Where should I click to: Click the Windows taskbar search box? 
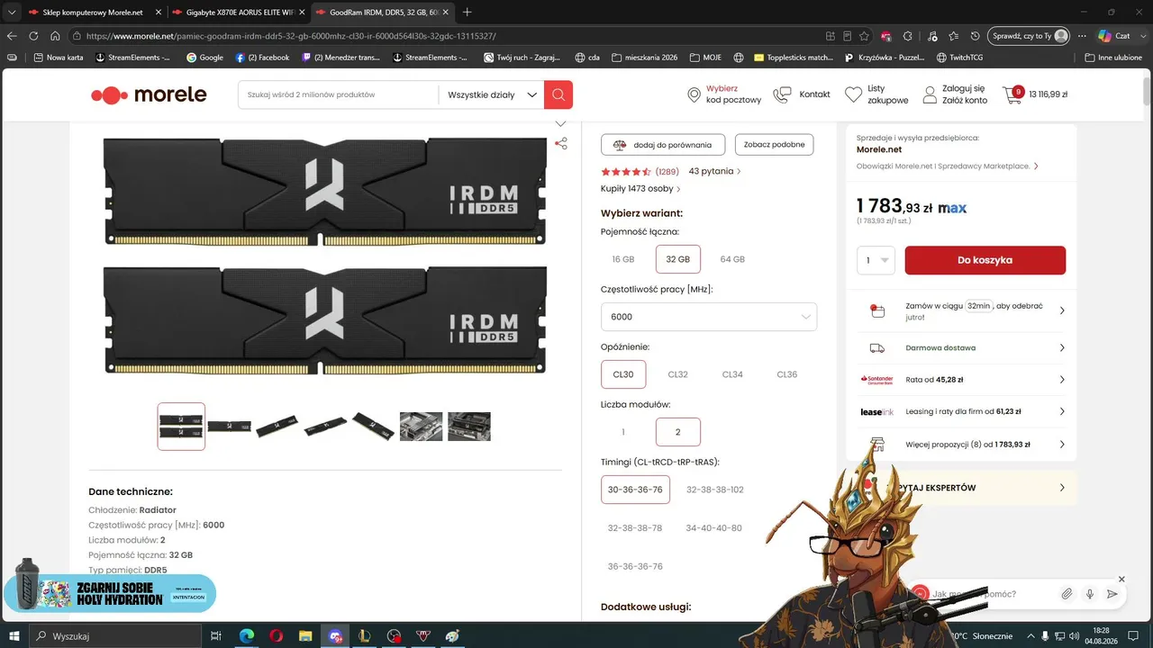[x=115, y=636]
